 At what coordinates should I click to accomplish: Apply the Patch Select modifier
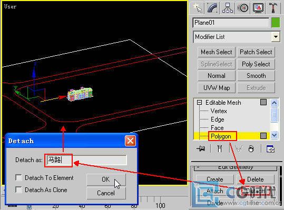pyautogui.click(x=256, y=52)
